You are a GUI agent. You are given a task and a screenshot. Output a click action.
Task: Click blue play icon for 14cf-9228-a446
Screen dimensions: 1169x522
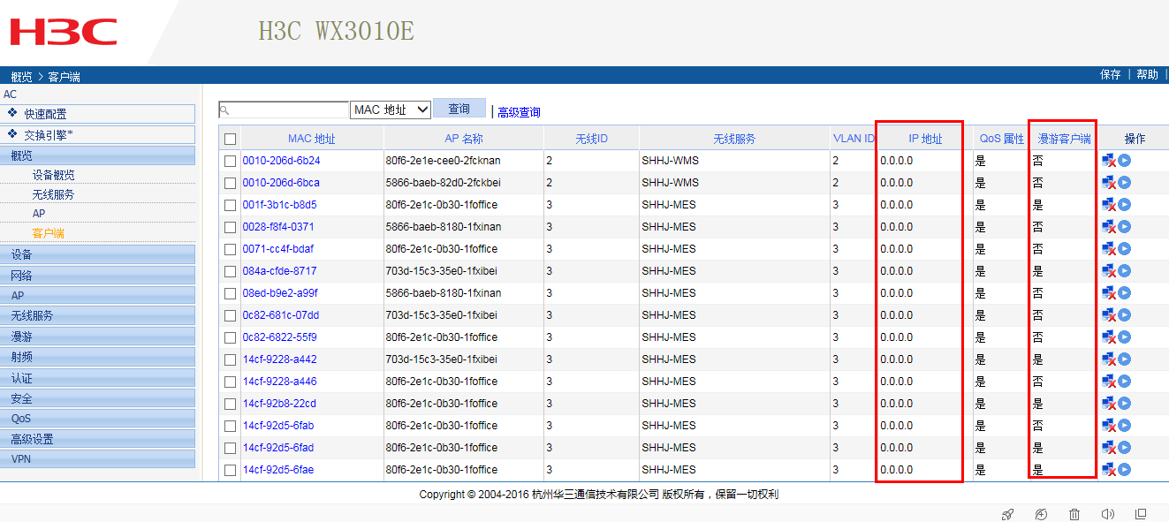pyautogui.click(x=1124, y=382)
